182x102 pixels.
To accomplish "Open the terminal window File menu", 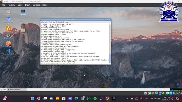I will [42, 22].
